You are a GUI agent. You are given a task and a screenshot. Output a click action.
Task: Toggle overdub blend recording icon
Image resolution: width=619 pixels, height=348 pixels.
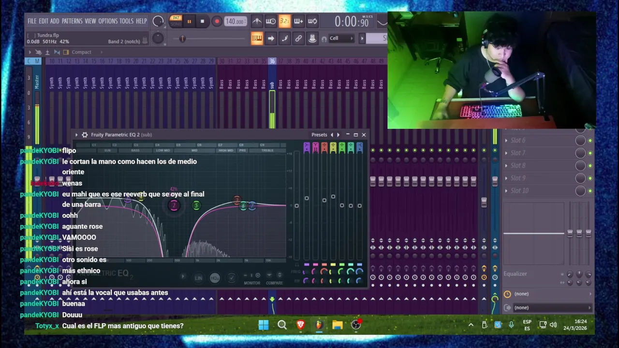coord(298,21)
